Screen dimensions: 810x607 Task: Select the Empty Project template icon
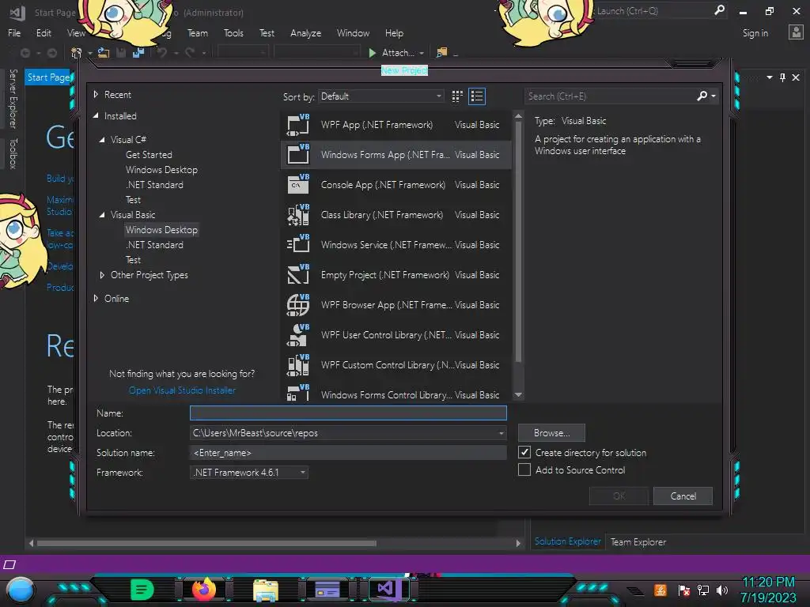[x=298, y=274]
